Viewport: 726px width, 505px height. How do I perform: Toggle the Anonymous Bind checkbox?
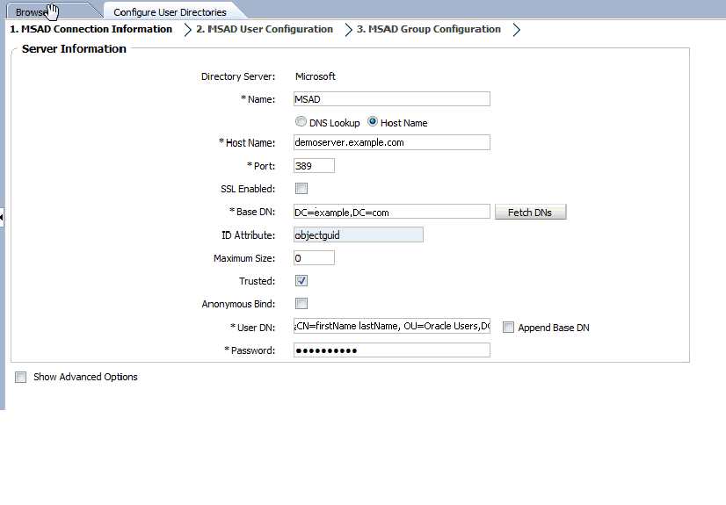tap(301, 304)
